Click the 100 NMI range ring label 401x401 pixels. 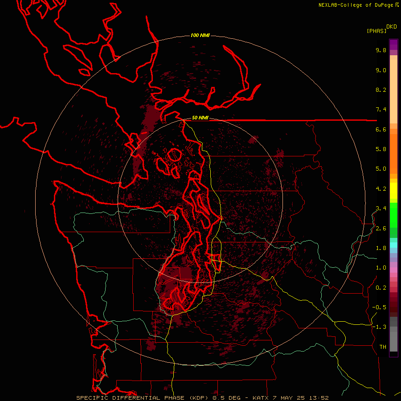coord(200,35)
